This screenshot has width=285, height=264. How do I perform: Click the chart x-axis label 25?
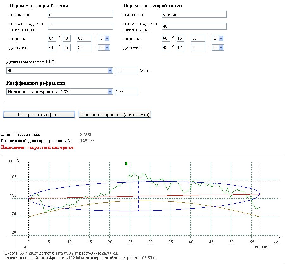[x=130, y=242]
